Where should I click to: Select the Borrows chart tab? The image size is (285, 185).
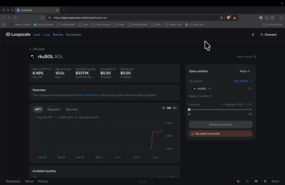[x=72, y=109]
